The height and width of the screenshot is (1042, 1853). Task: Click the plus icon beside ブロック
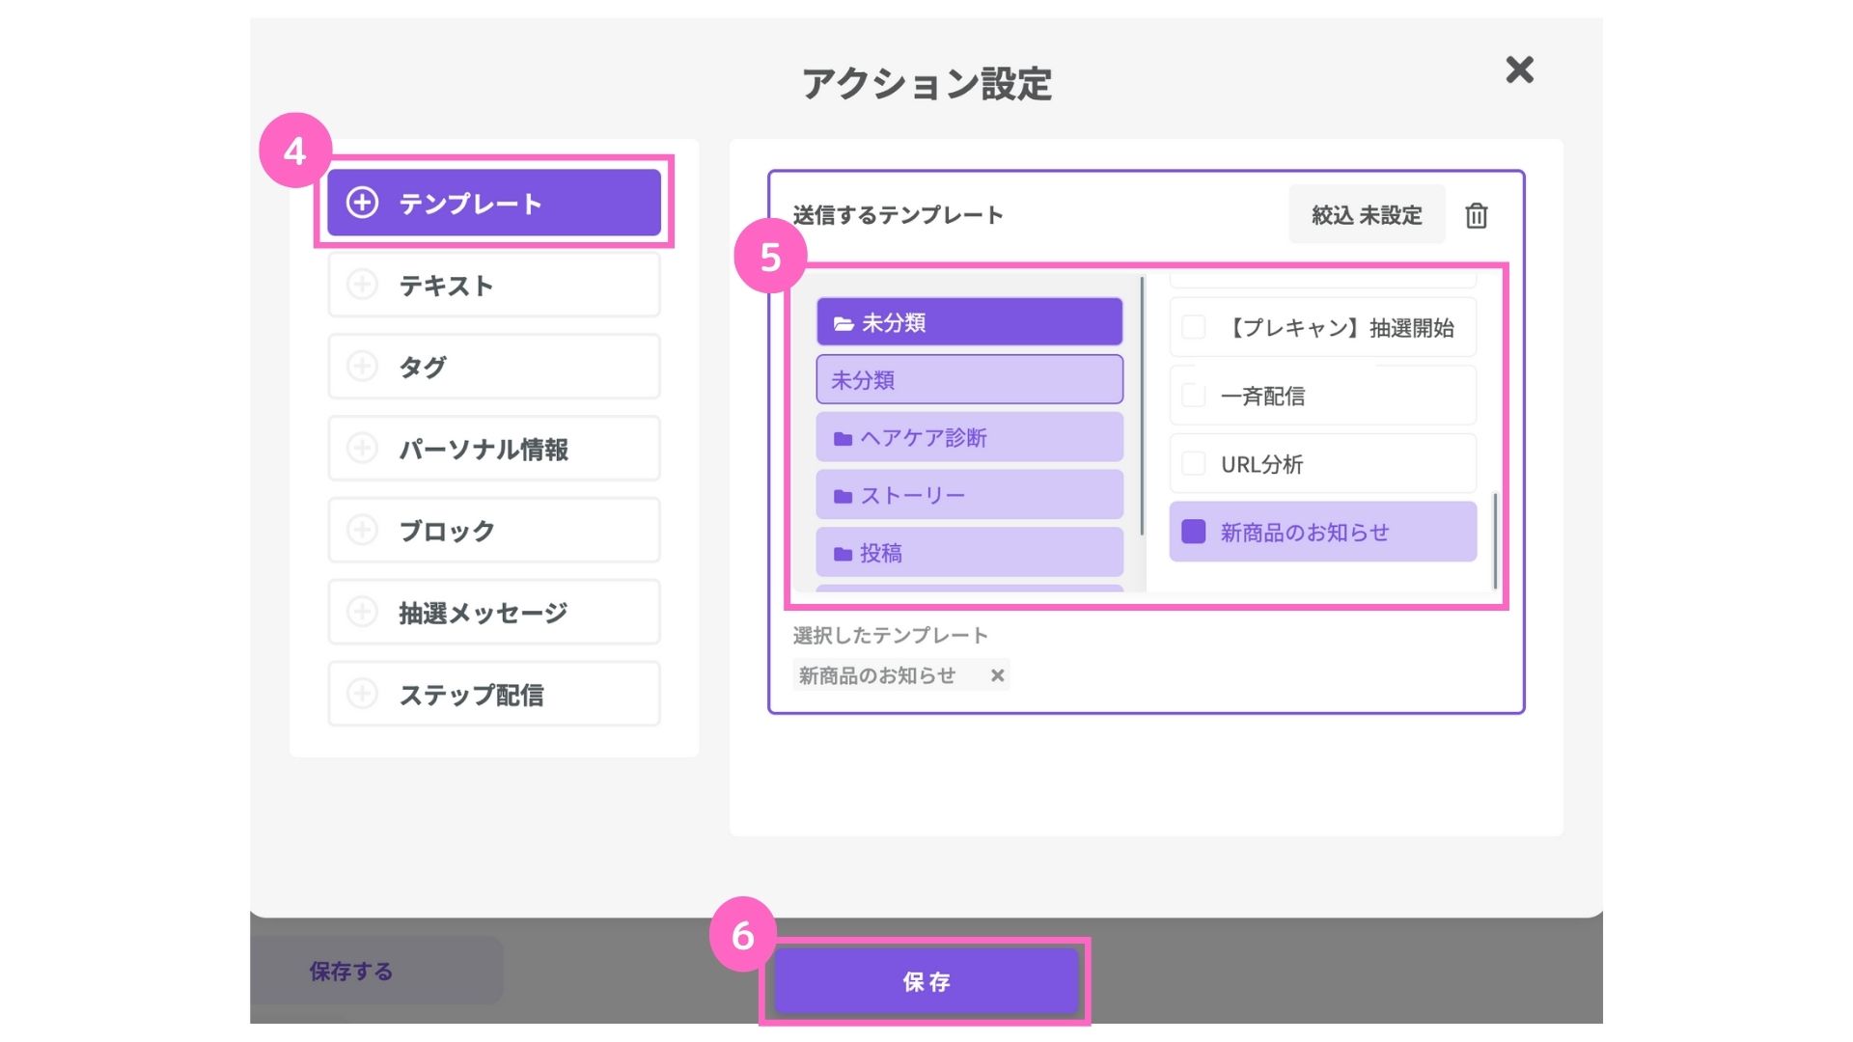point(362,530)
